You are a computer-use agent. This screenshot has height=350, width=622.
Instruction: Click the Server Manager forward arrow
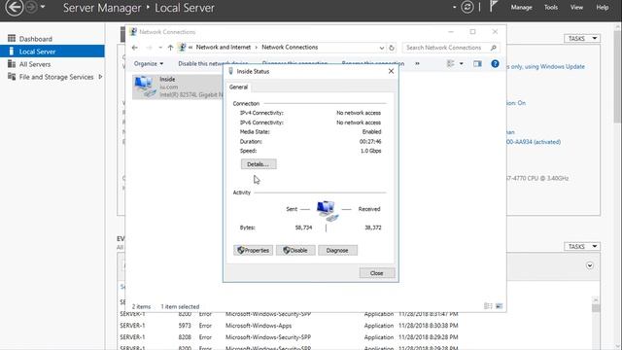coord(31,7)
